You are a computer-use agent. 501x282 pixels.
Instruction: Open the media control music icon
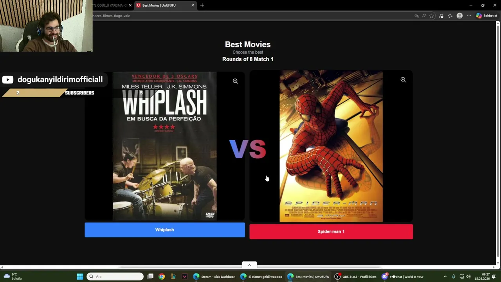point(441,16)
